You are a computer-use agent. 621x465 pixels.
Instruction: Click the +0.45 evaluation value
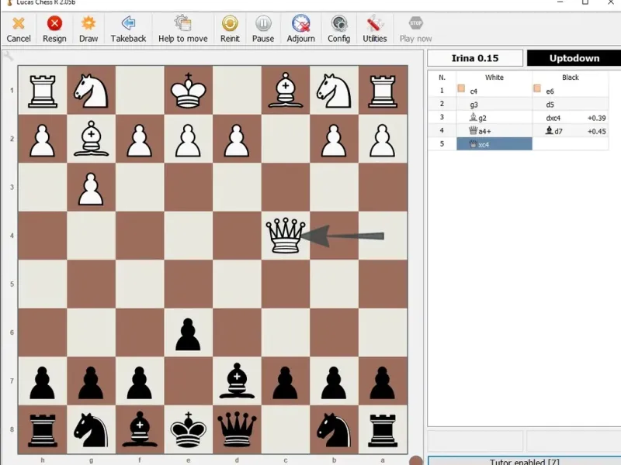click(596, 131)
